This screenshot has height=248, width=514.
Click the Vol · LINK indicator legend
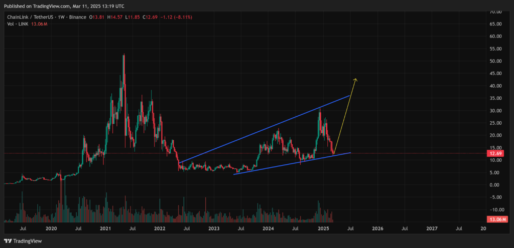[x=18, y=24]
